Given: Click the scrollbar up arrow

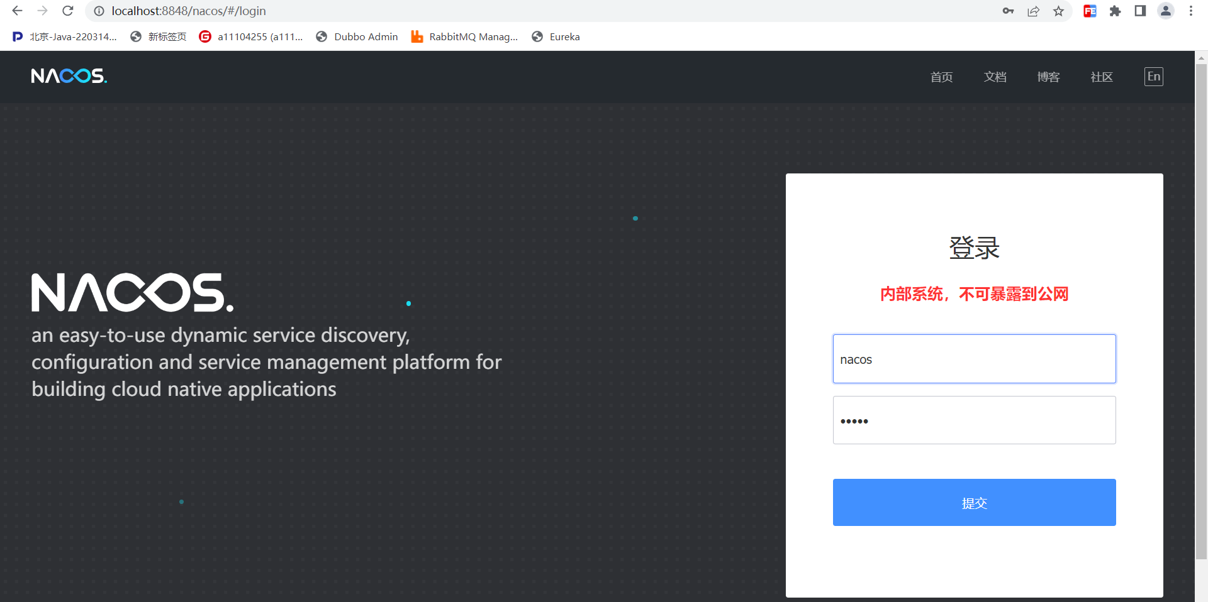Looking at the screenshot, I should pos(1201,57).
